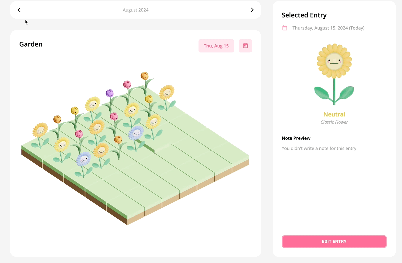Click the Classic Flower caption
The height and width of the screenshot is (263, 402).
334,122
